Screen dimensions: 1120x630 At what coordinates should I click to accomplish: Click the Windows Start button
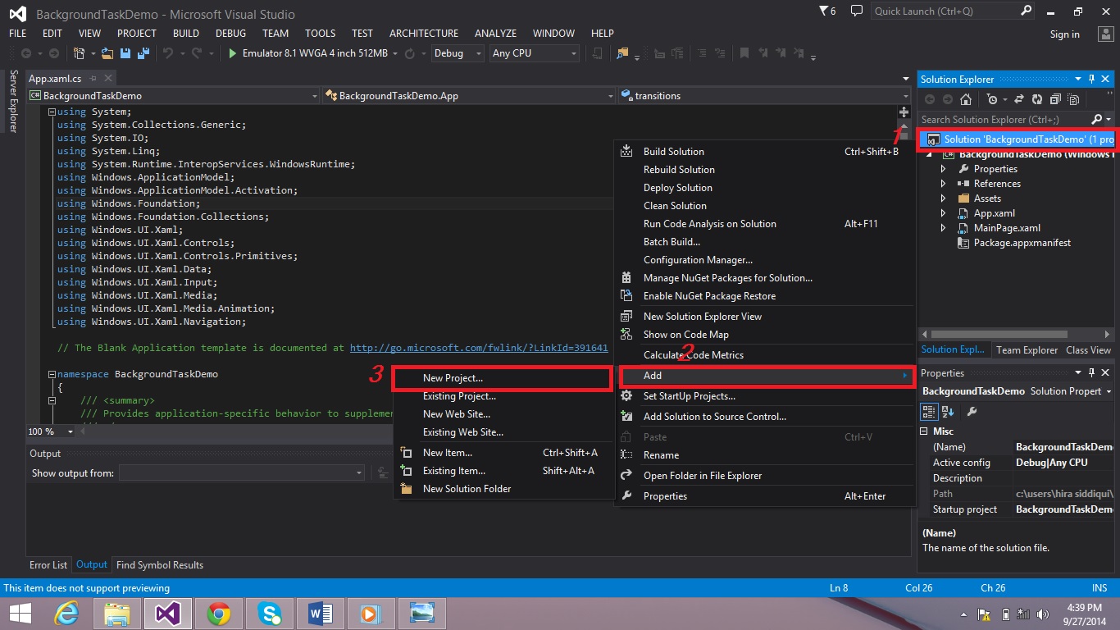pos(20,613)
